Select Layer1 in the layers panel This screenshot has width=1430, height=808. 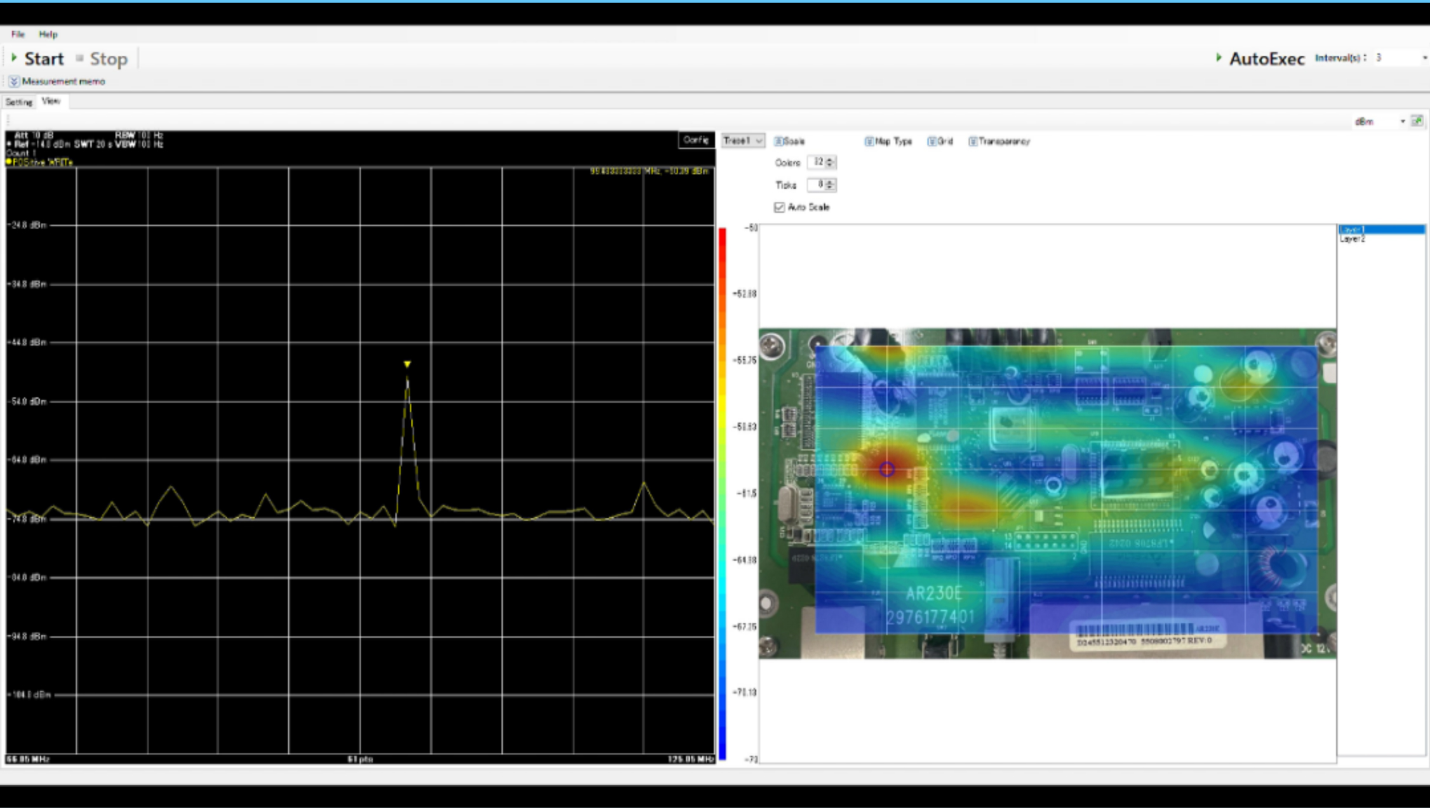click(1382, 228)
